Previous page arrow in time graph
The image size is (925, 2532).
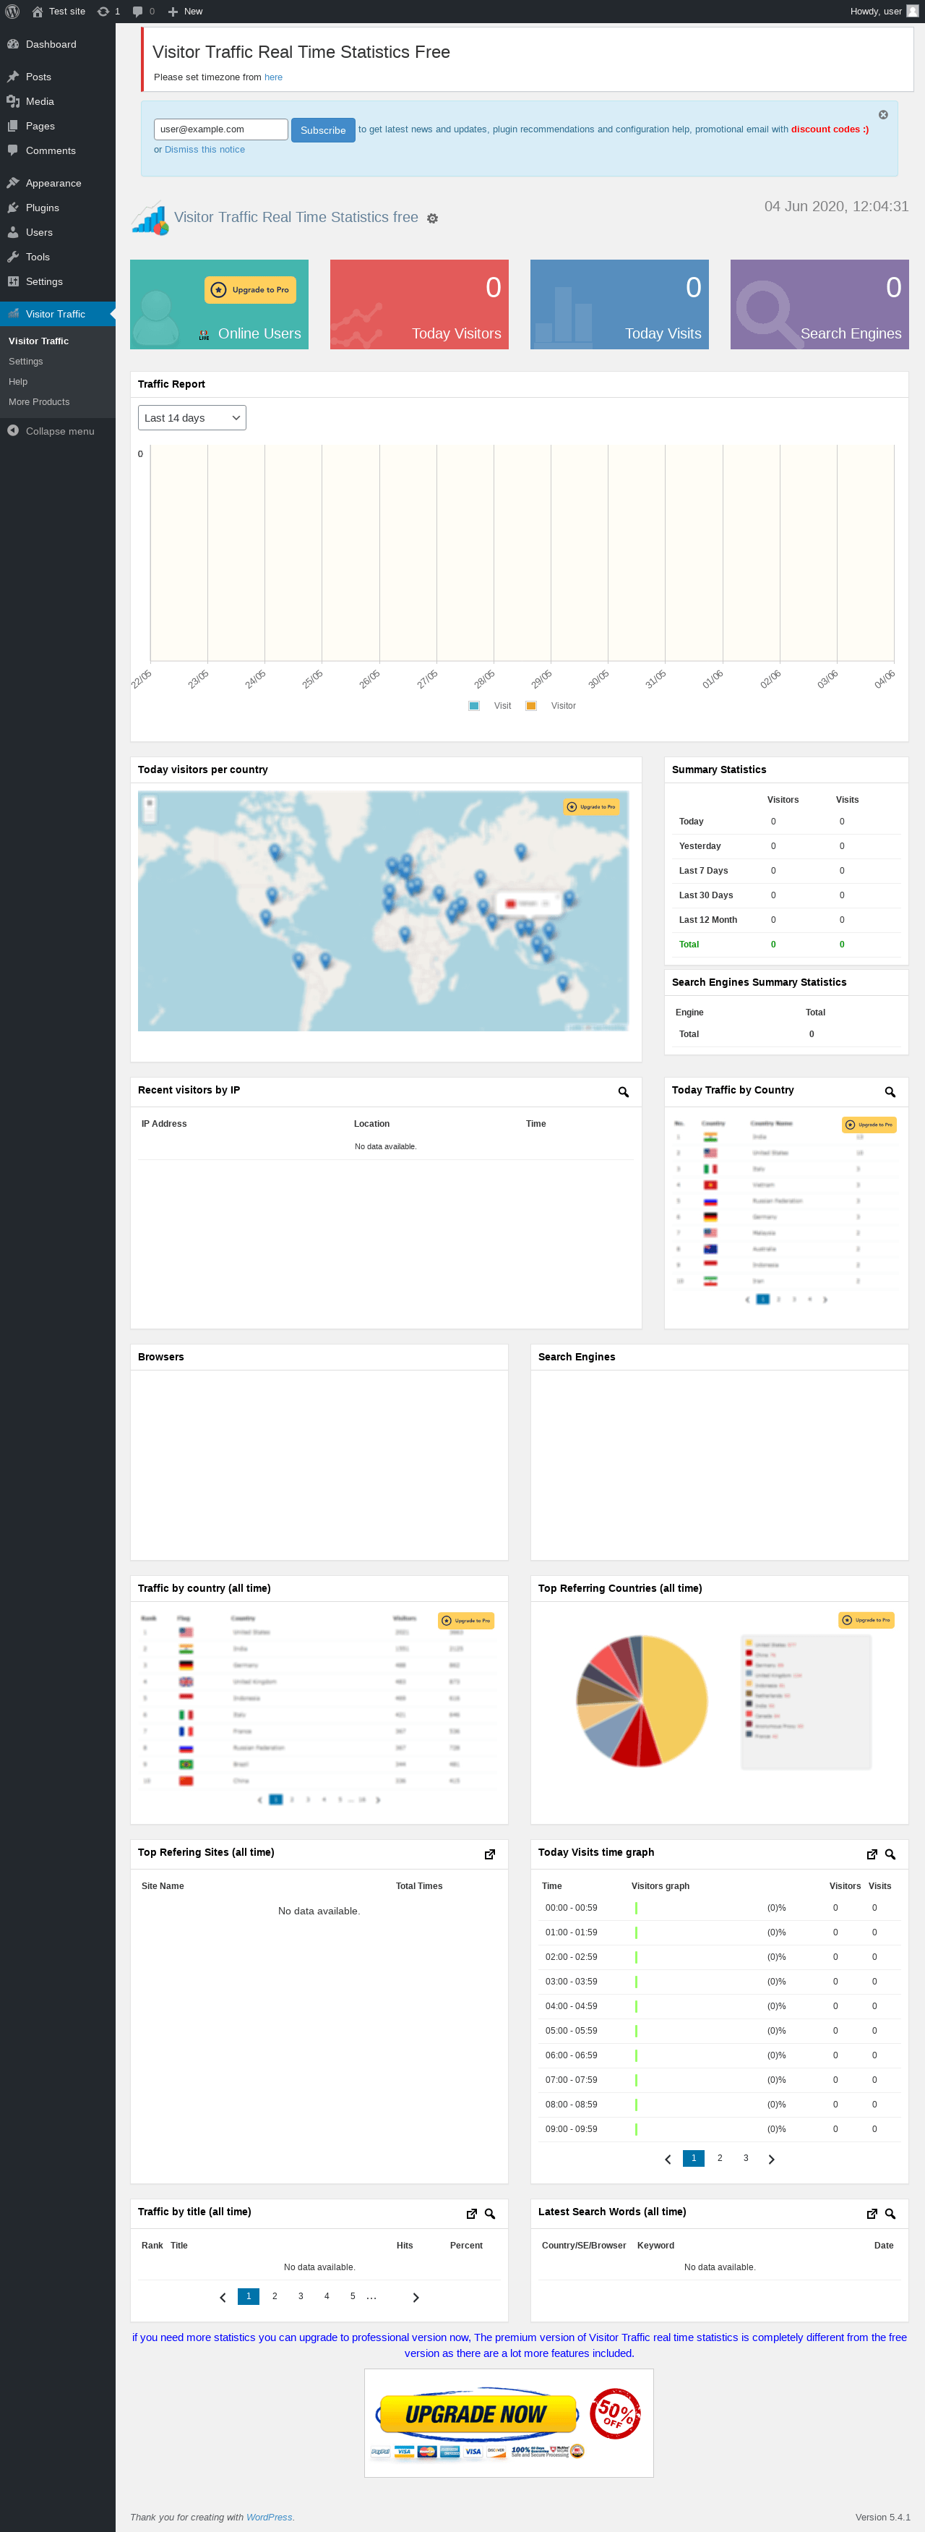pyautogui.click(x=668, y=2159)
